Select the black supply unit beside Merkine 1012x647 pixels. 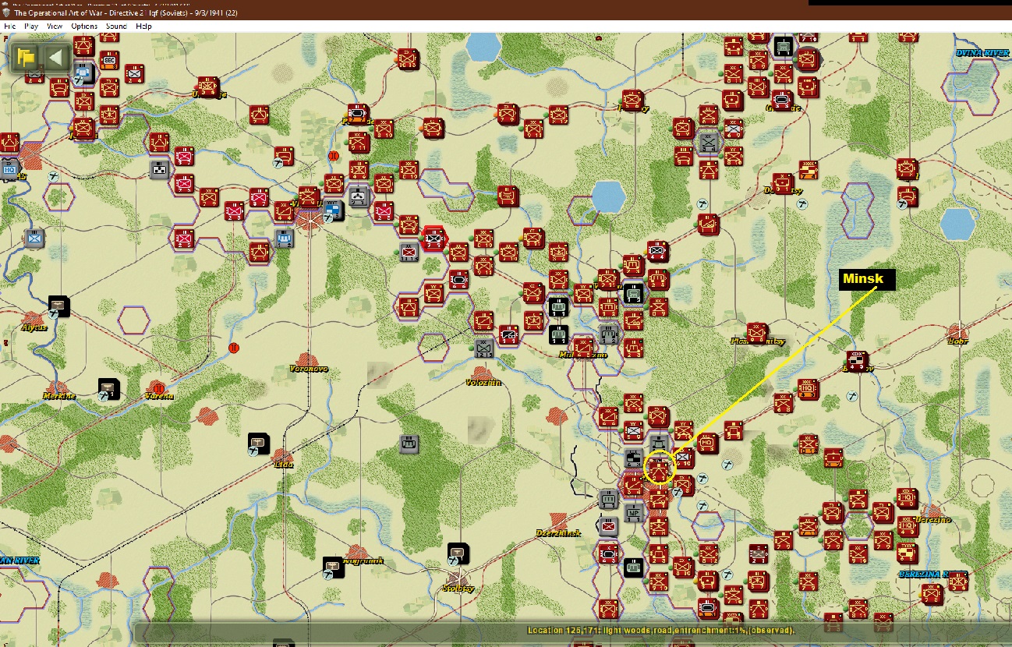tap(110, 389)
